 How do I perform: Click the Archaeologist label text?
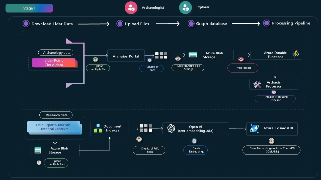point(153,8)
